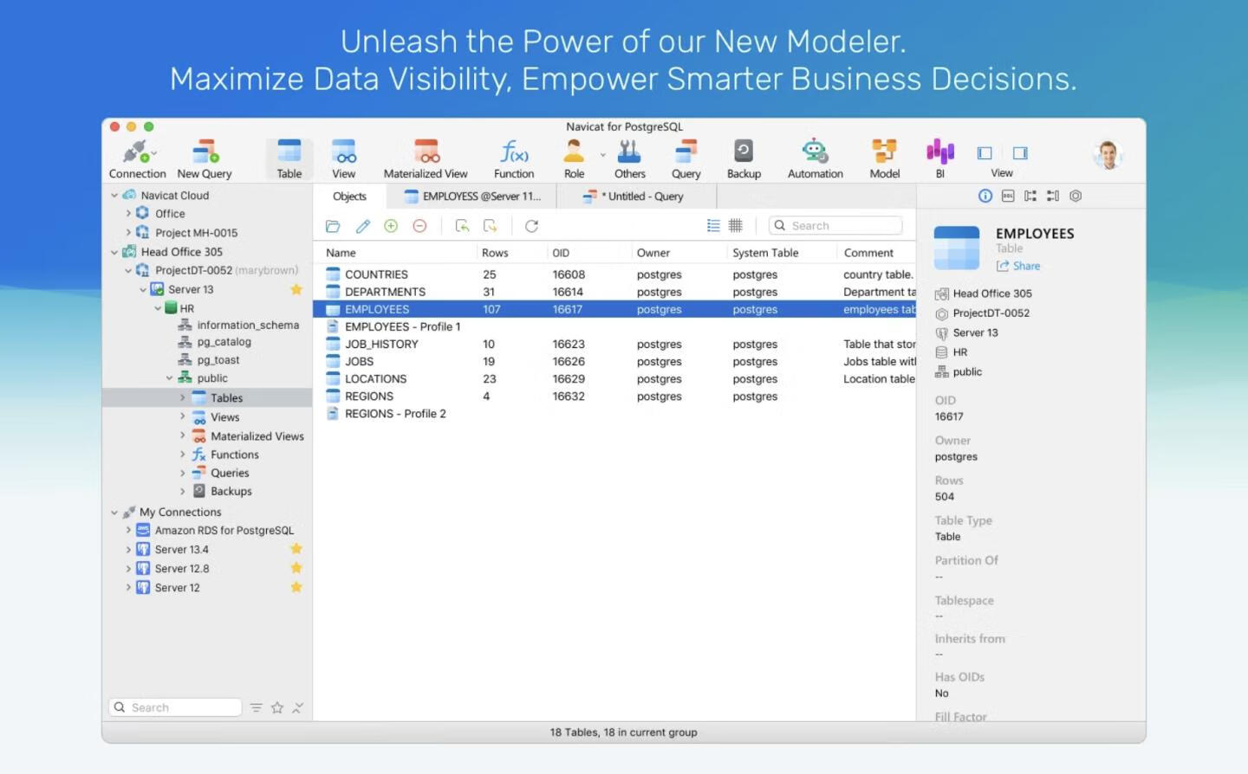
Task: Collapse the Navicat Cloud tree node
Action: (x=114, y=196)
